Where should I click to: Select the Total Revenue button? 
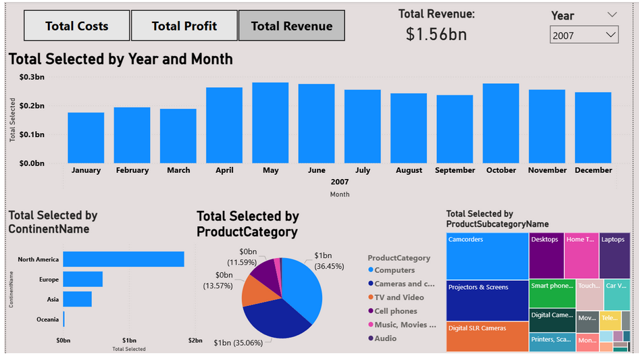tap(291, 26)
